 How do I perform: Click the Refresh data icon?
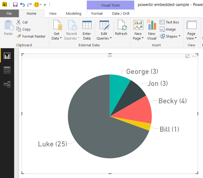[121, 25]
